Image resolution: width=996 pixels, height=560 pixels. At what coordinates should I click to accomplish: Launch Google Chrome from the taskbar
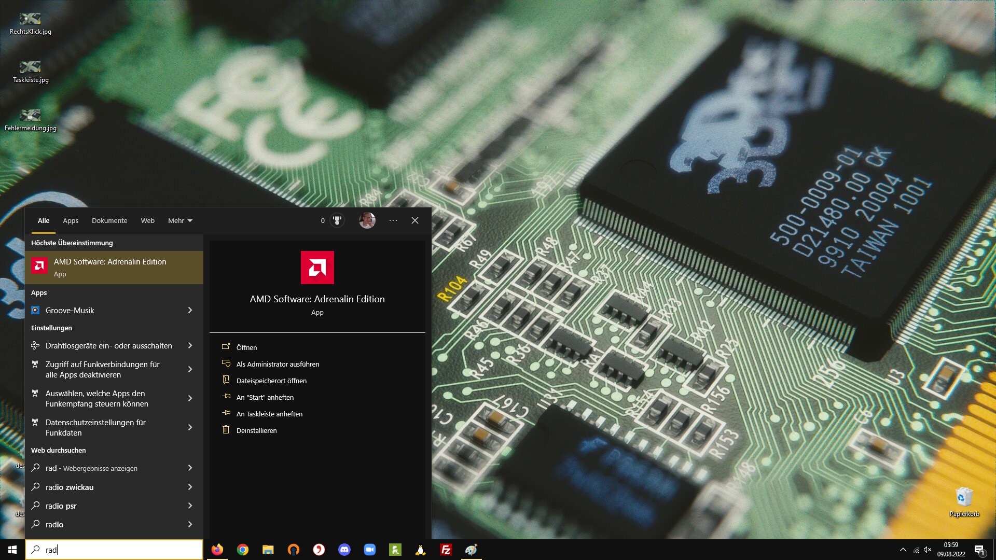click(242, 550)
